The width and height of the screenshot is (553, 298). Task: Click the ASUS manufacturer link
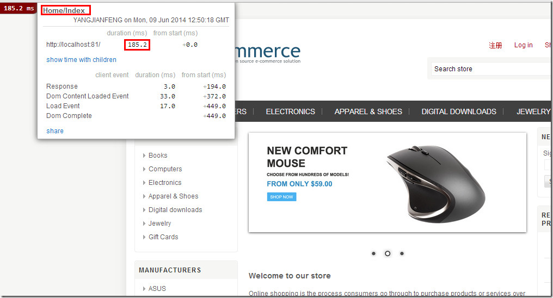click(x=157, y=289)
